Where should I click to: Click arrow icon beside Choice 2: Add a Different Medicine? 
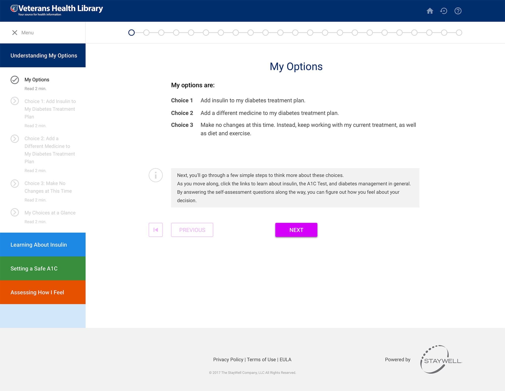tap(15, 138)
